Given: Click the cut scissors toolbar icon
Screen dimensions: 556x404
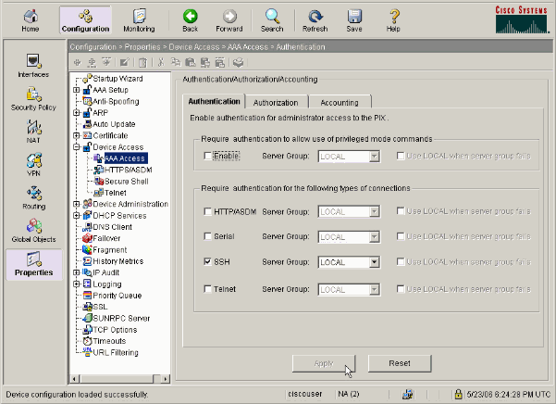Looking at the screenshot, I should tap(161, 63).
